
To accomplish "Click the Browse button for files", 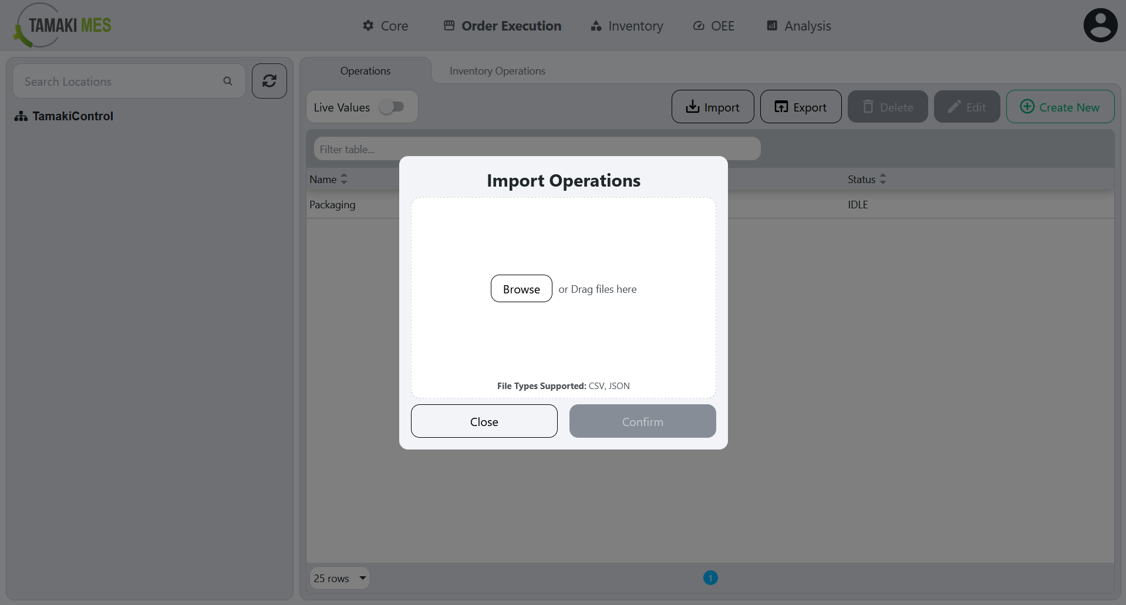I will pyautogui.click(x=521, y=288).
